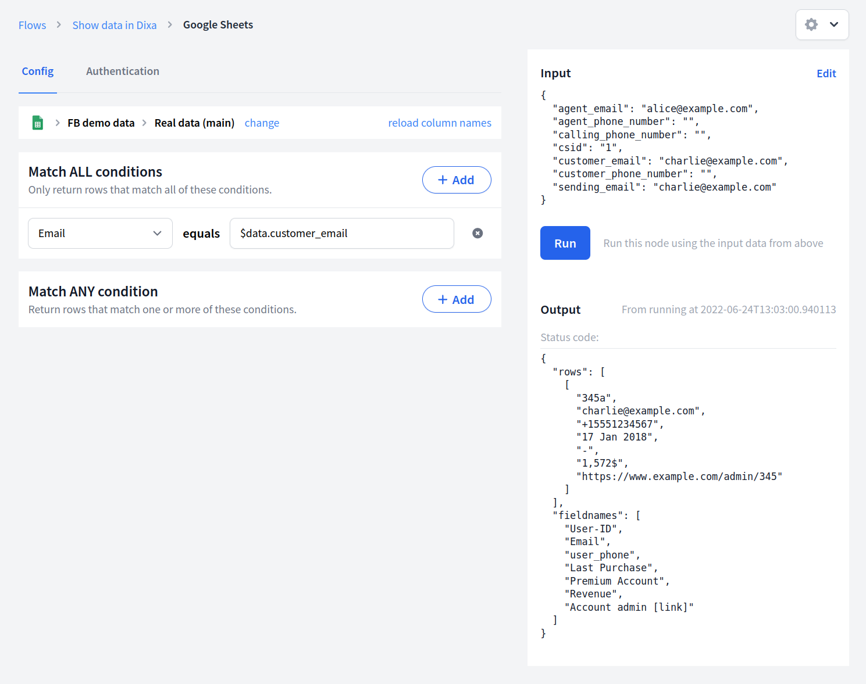Click the Edit link for Input
This screenshot has width=866, height=684.
coord(826,73)
